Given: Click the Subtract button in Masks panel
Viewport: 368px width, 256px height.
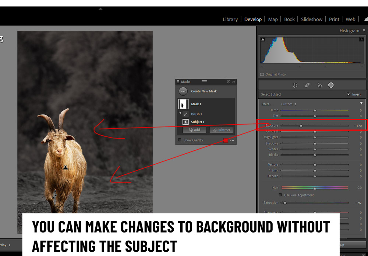Looking at the screenshot, I should click(221, 130).
